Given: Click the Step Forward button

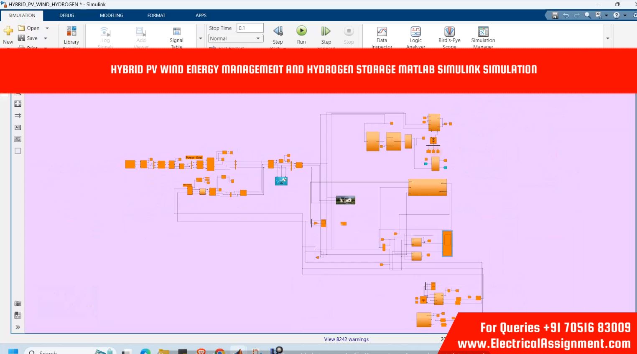Looking at the screenshot, I should click(x=326, y=34).
